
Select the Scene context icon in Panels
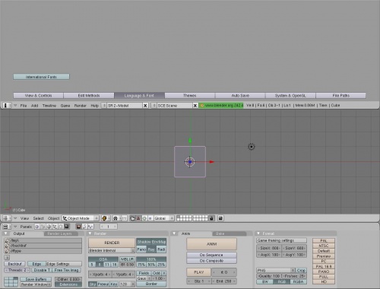coord(66,227)
